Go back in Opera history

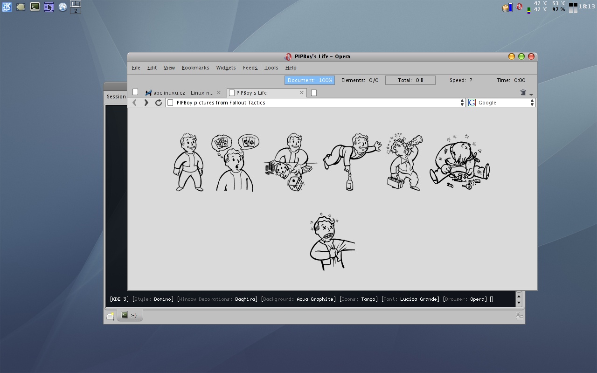tap(134, 103)
